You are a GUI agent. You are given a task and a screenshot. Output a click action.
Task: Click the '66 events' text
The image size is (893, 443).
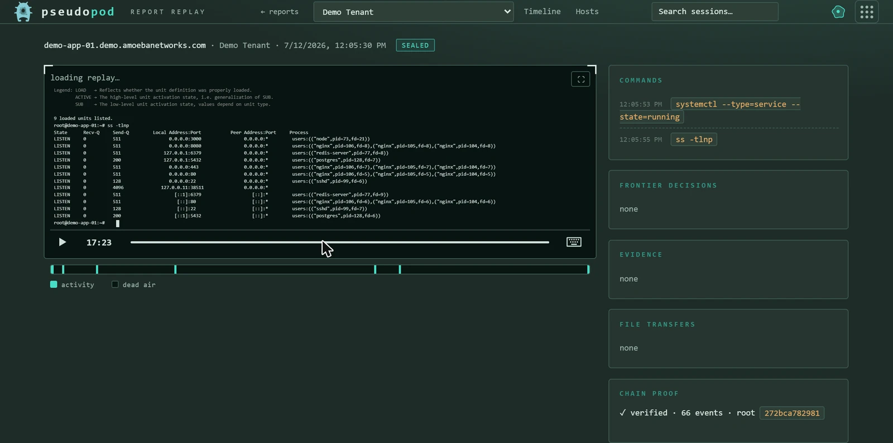702,413
